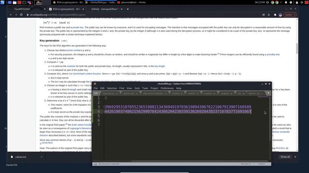Open Sublime tab list dropdown arrow
Viewport: 309px width, 173px height.
[x=268, y=93]
